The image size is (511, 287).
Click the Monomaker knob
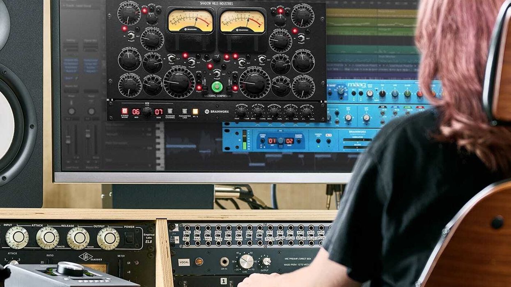coord(274,111)
